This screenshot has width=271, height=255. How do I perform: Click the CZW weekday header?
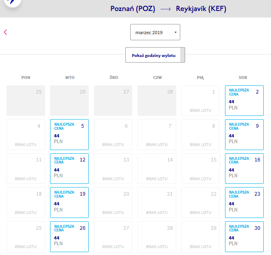pos(157,78)
